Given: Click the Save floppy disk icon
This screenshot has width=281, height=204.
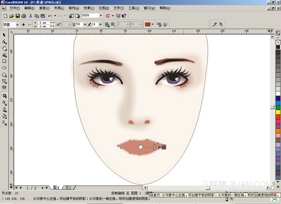Looking at the screenshot, I should [17, 16].
